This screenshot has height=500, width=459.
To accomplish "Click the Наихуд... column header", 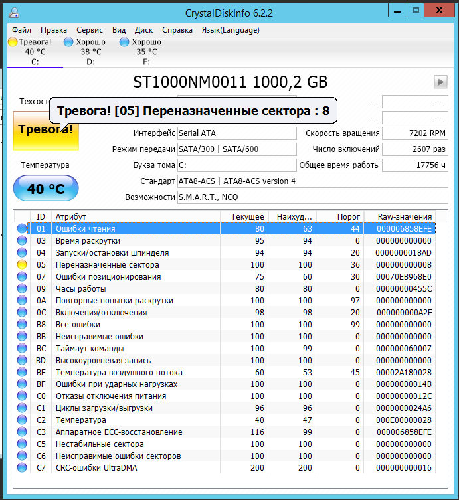I will coord(292,217).
